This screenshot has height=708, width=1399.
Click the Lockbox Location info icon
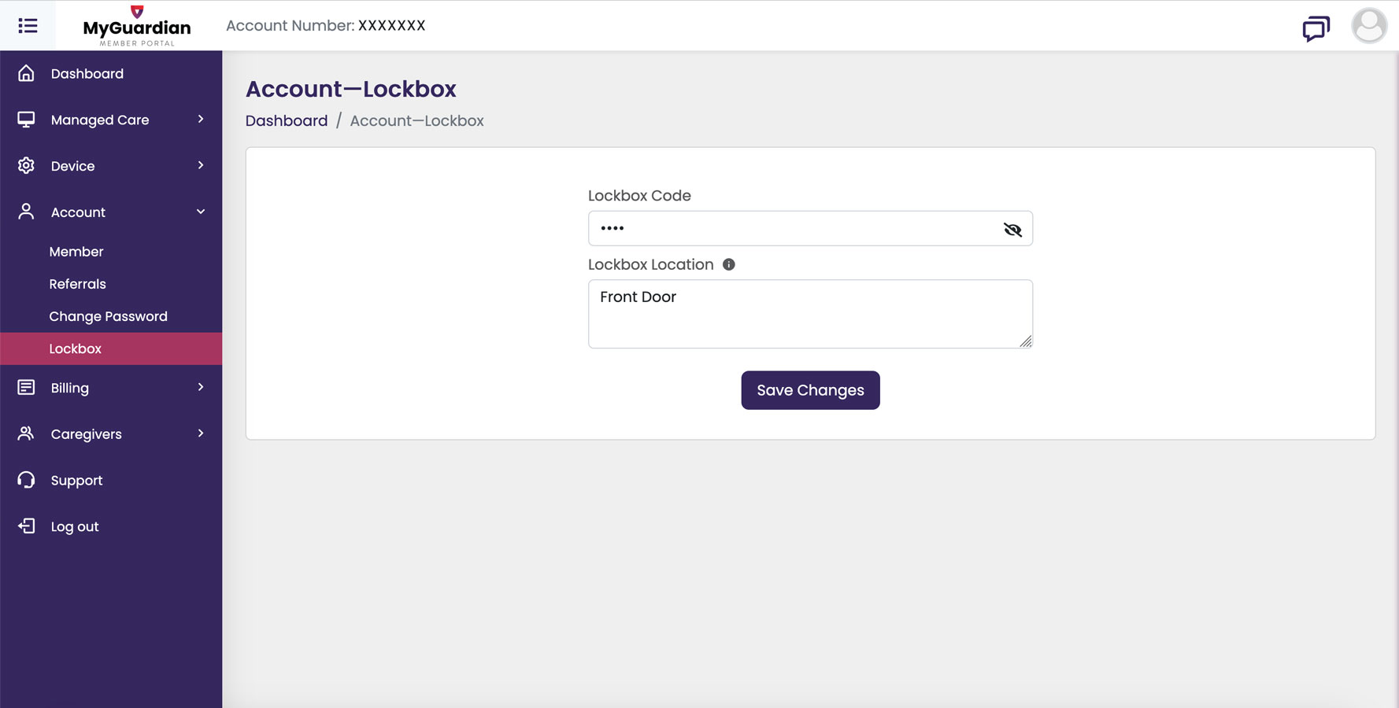tap(729, 264)
